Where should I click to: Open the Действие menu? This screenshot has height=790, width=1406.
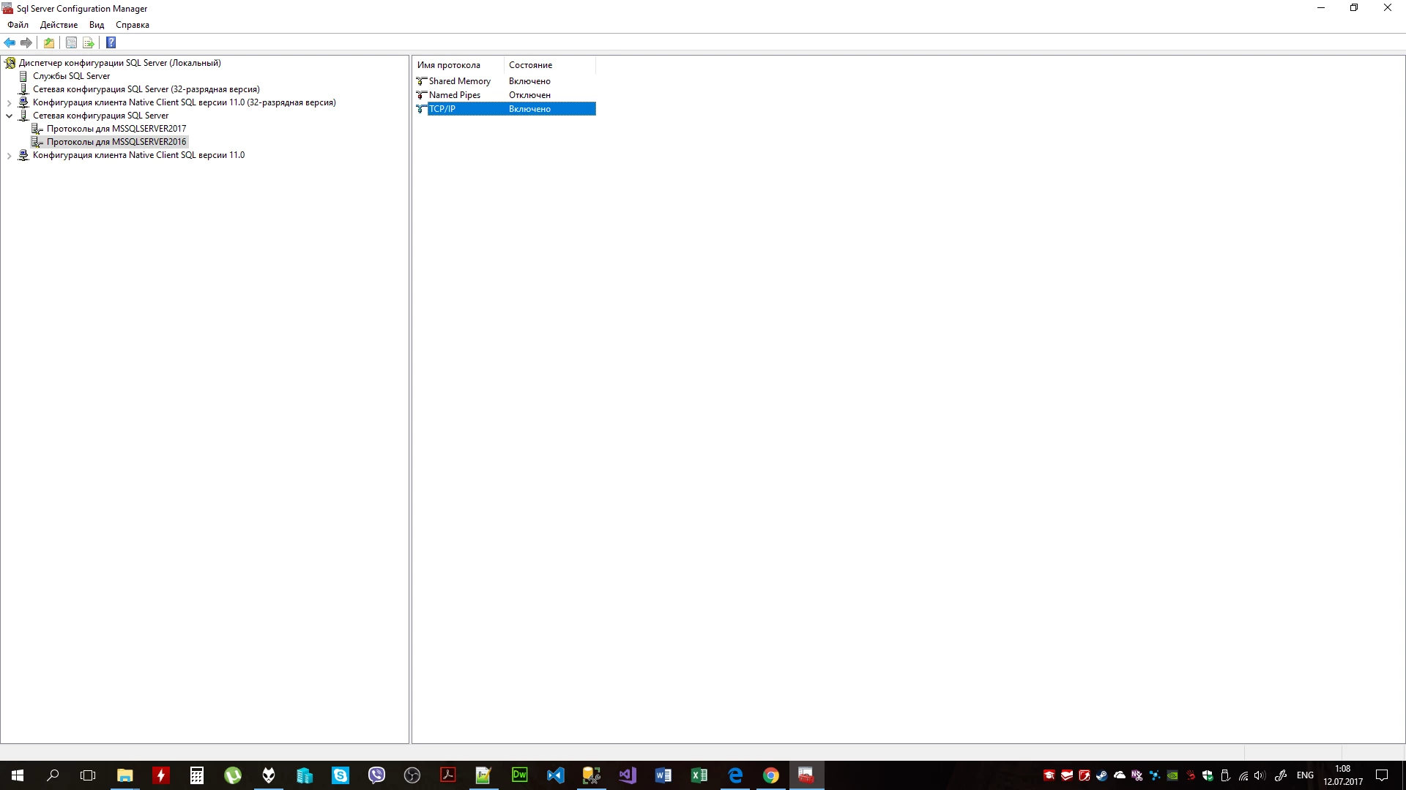[59, 25]
